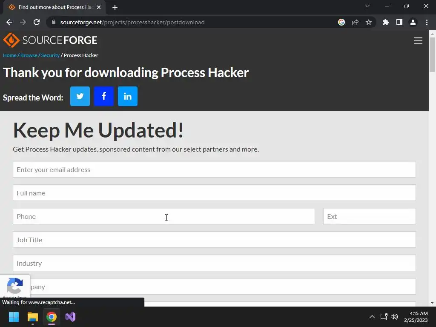
Task: Go to Security breadcrumb link
Action: 50,55
